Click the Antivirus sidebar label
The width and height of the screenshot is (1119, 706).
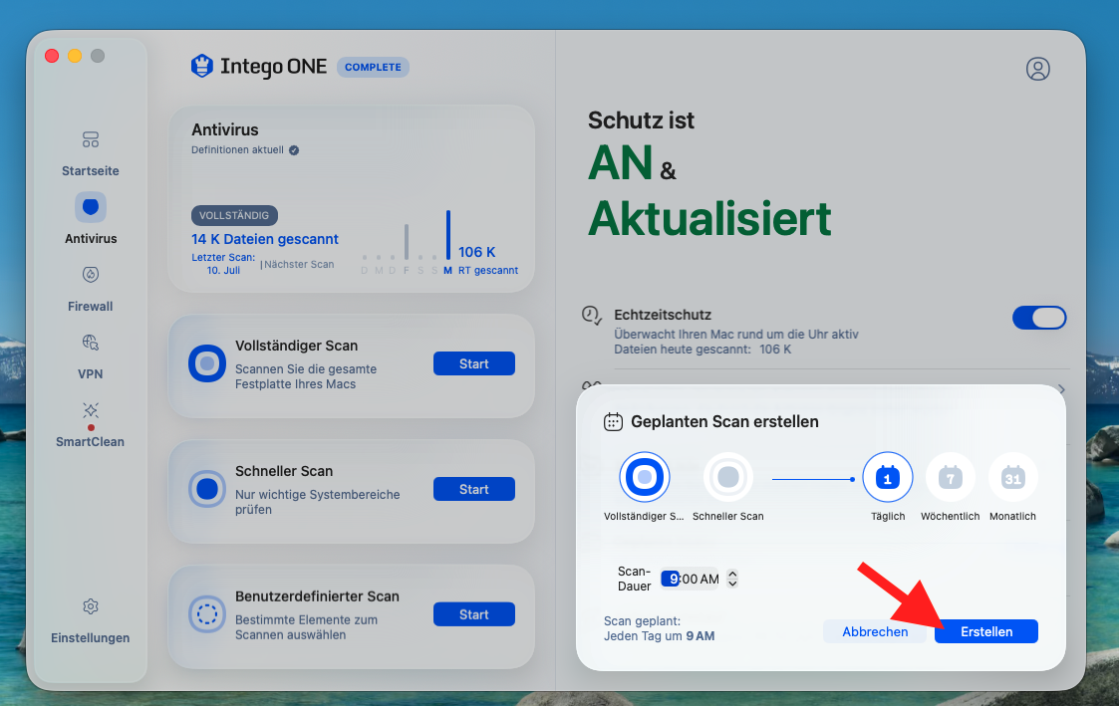91,239
